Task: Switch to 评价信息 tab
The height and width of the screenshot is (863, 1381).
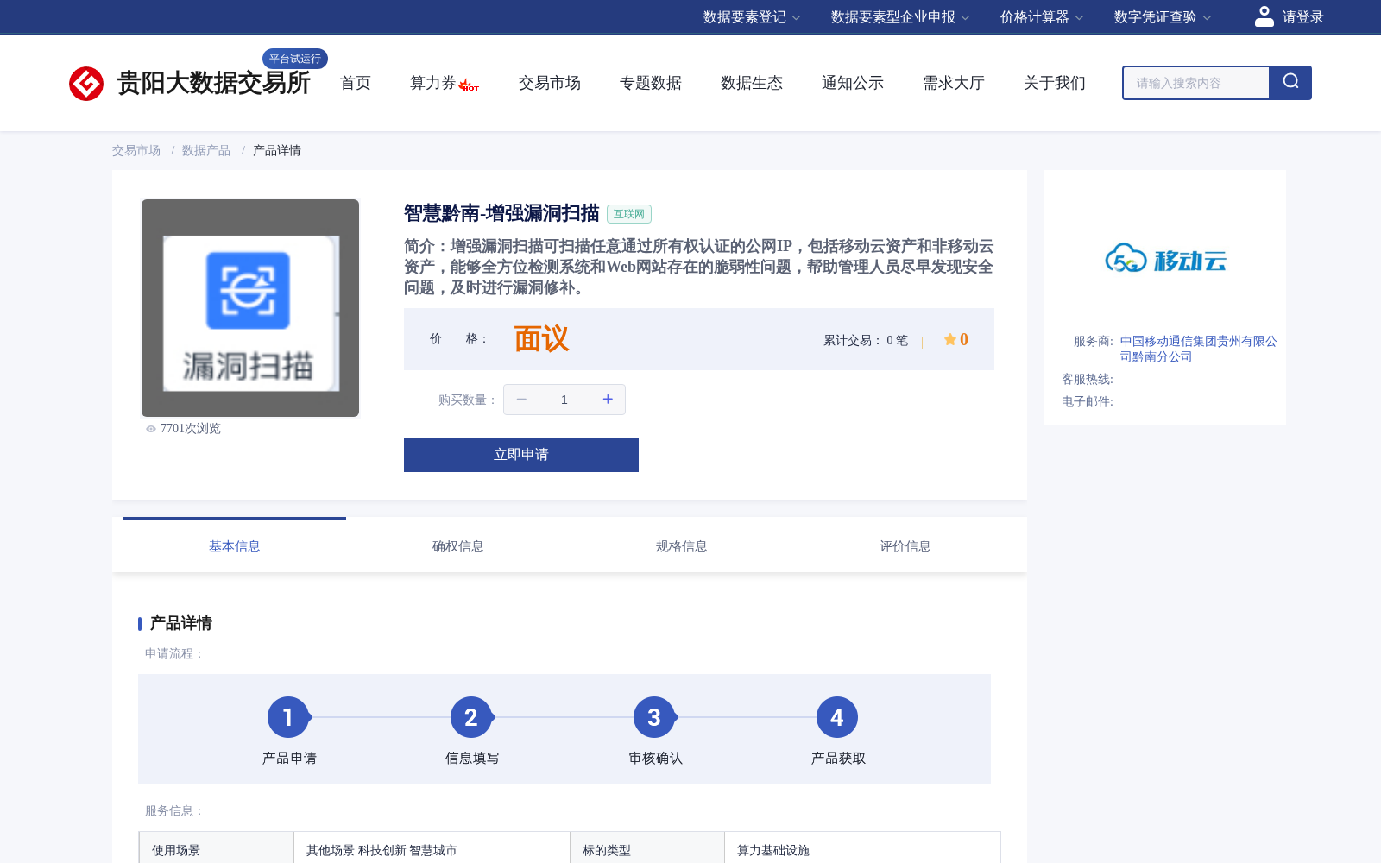Action: [905, 546]
